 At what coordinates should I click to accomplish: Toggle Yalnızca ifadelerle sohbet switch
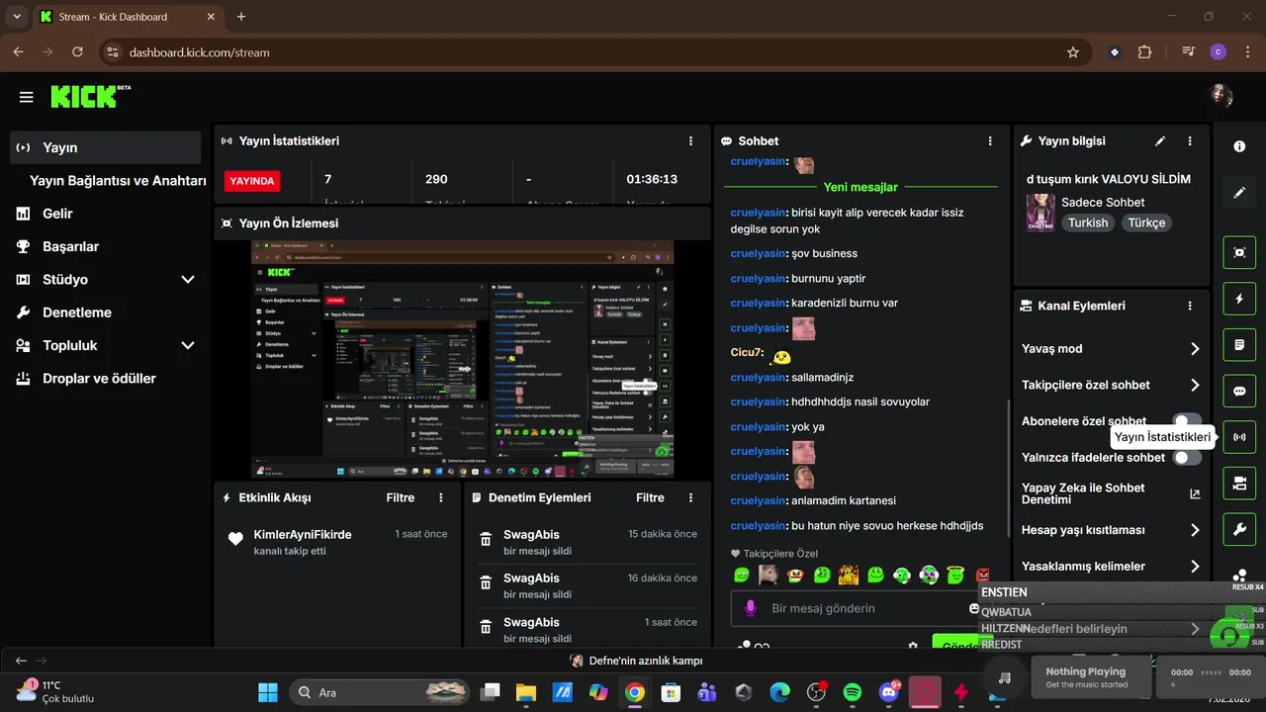pos(1187,458)
